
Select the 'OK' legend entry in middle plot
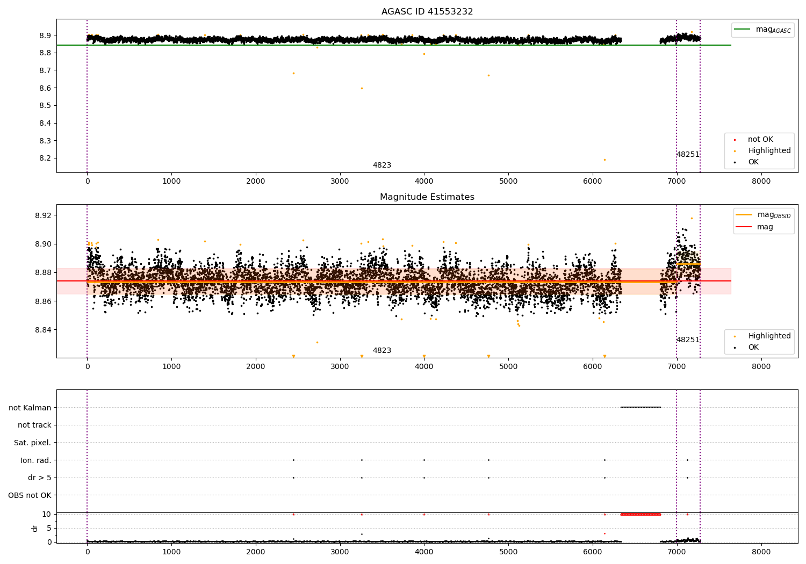[753, 348]
